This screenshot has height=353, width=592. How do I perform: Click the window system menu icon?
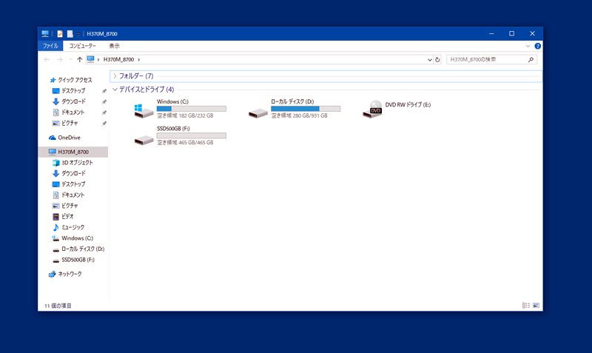pos(45,33)
